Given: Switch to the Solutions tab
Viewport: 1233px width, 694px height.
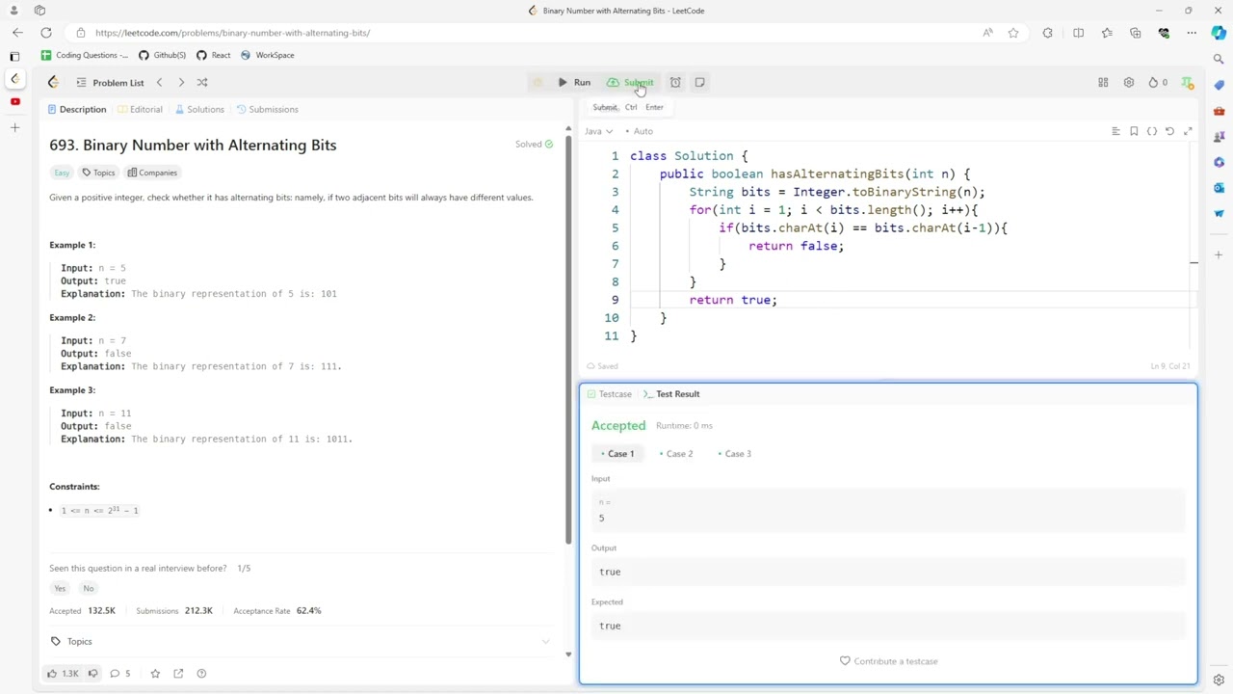Looking at the screenshot, I should [199, 109].
